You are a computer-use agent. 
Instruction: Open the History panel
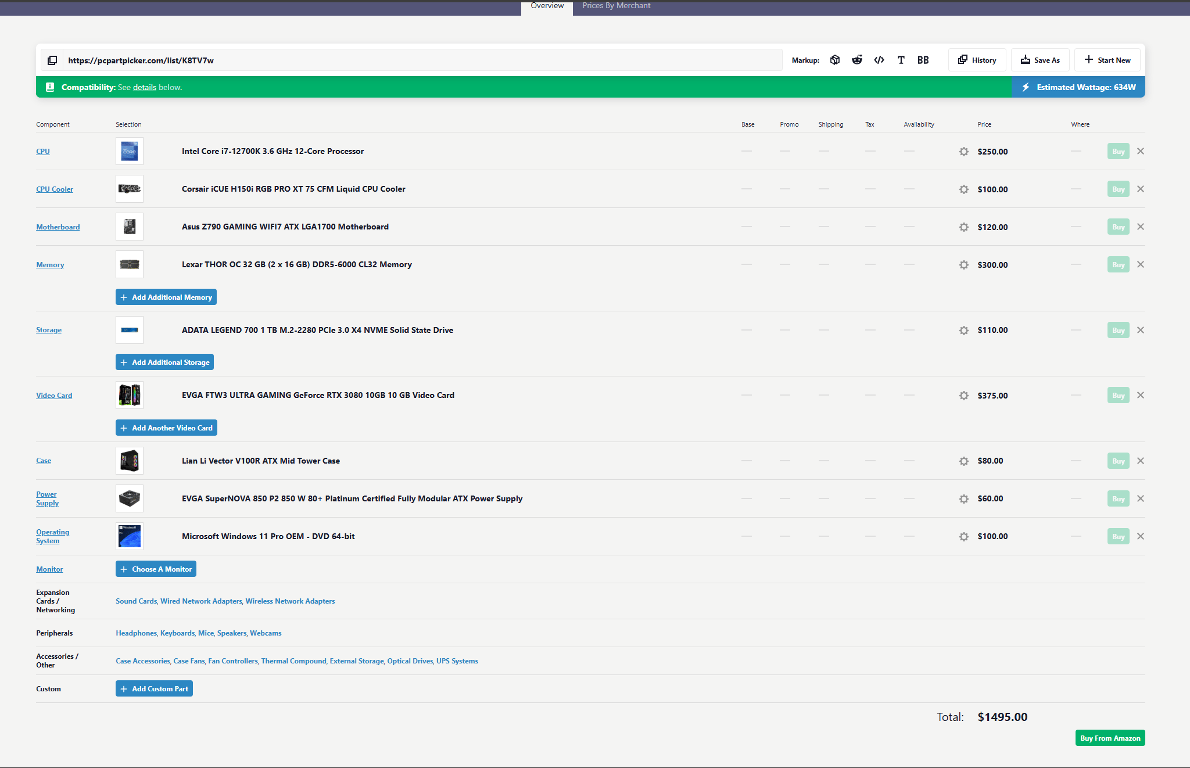(977, 60)
